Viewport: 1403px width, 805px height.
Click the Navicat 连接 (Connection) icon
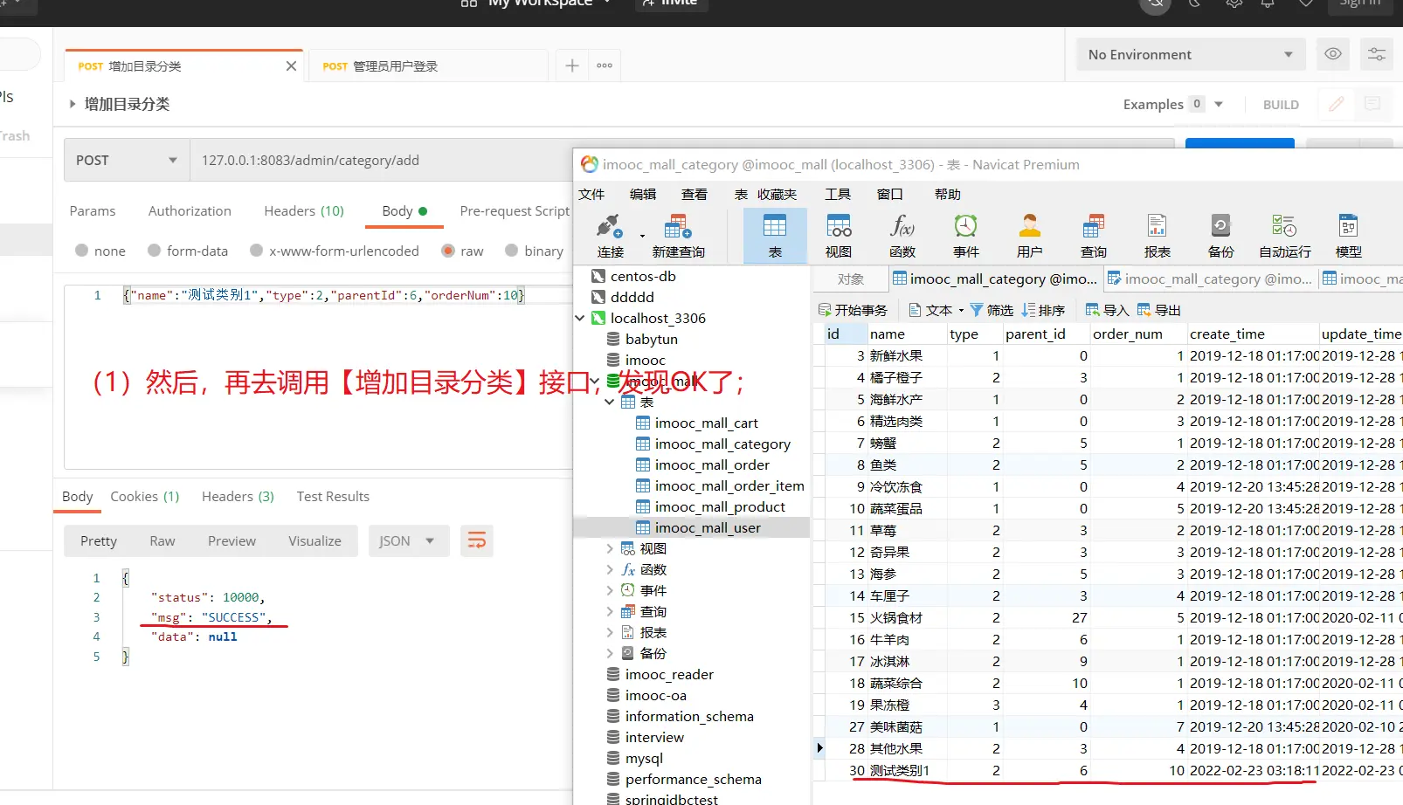pyautogui.click(x=610, y=236)
